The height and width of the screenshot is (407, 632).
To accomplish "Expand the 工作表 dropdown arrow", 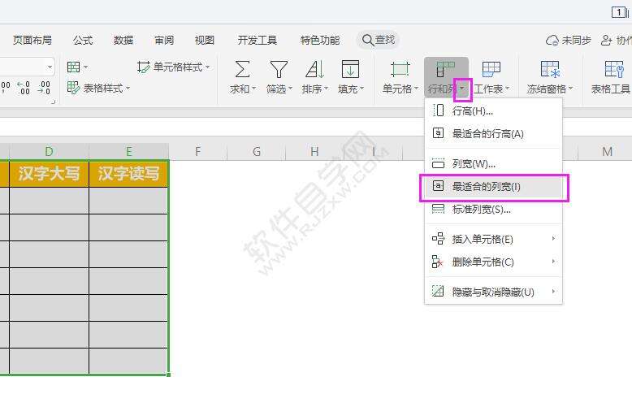I will (x=507, y=89).
